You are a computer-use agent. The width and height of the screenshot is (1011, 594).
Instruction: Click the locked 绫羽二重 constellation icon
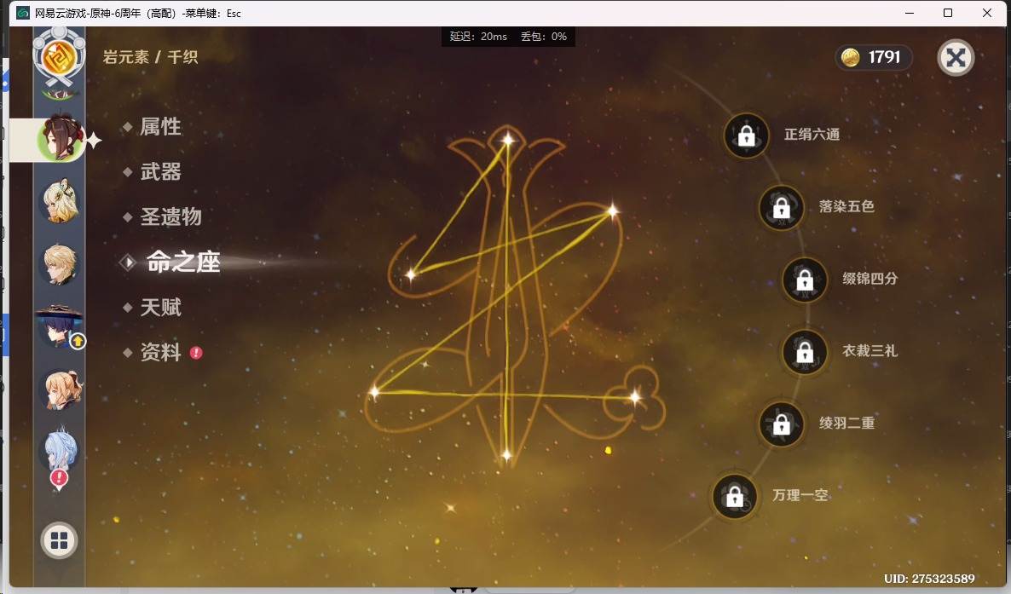782,424
